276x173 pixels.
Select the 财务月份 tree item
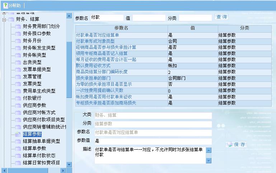click(x=32, y=41)
